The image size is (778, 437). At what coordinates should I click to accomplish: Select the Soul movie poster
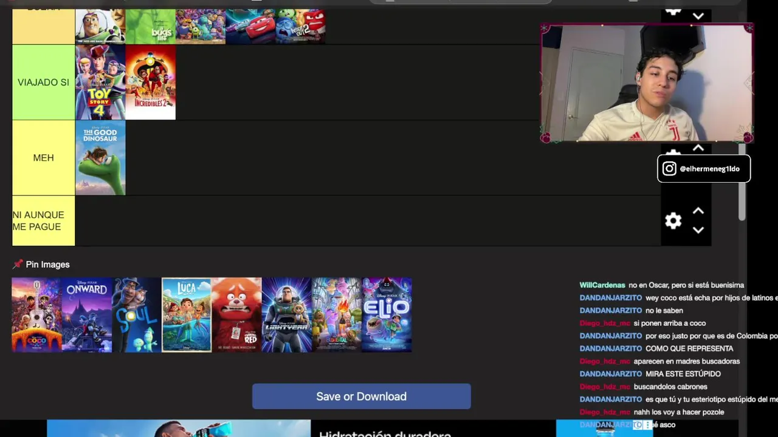coord(137,315)
